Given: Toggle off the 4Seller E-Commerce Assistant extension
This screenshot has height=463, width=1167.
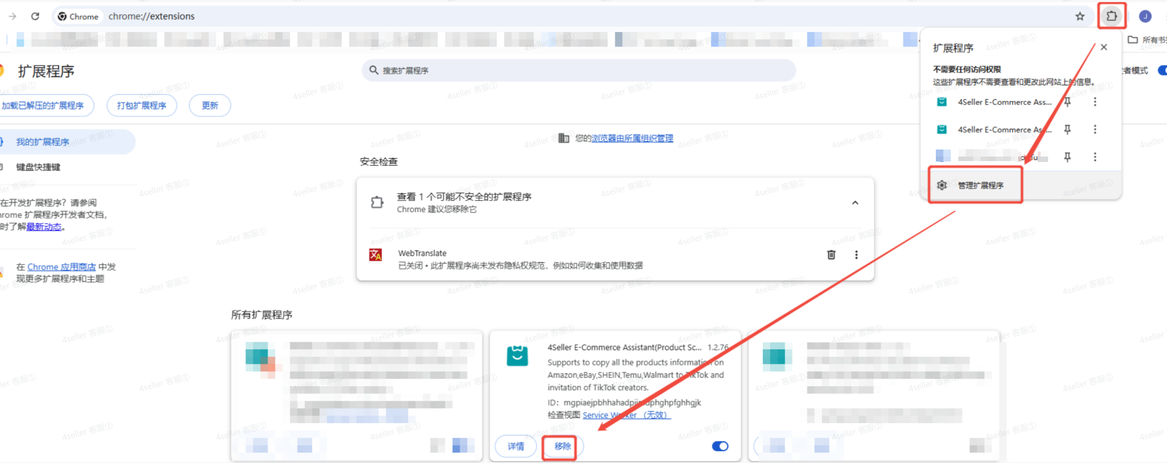Looking at the screenshot, I should click(720, 446).
